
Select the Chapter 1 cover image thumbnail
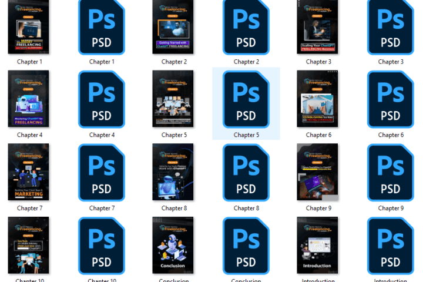(x=28, y=27)
